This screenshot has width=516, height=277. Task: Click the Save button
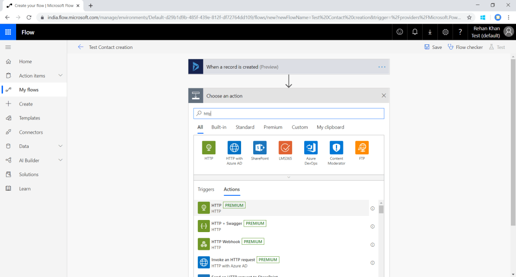(433, 47)
